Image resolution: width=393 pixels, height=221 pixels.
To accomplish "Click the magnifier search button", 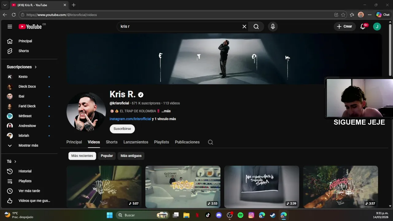I will [x=256, y=26].
